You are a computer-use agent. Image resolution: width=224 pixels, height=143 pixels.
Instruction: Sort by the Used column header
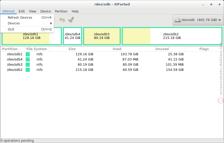(x=117, y=49)
